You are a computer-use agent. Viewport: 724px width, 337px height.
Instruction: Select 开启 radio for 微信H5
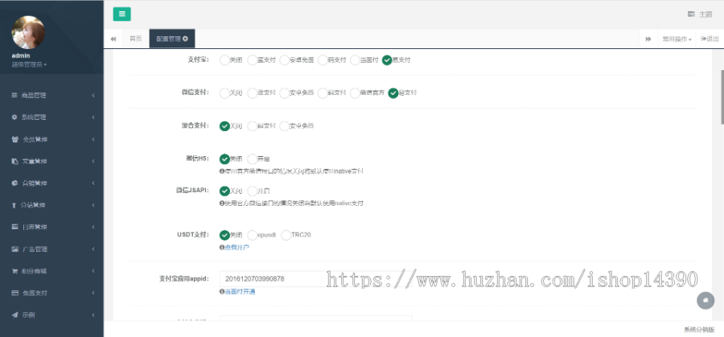(252, 159)
